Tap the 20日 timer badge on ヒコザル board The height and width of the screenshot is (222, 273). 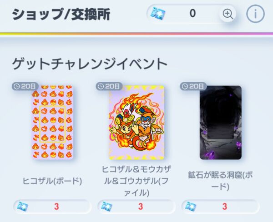pos(25,86)
